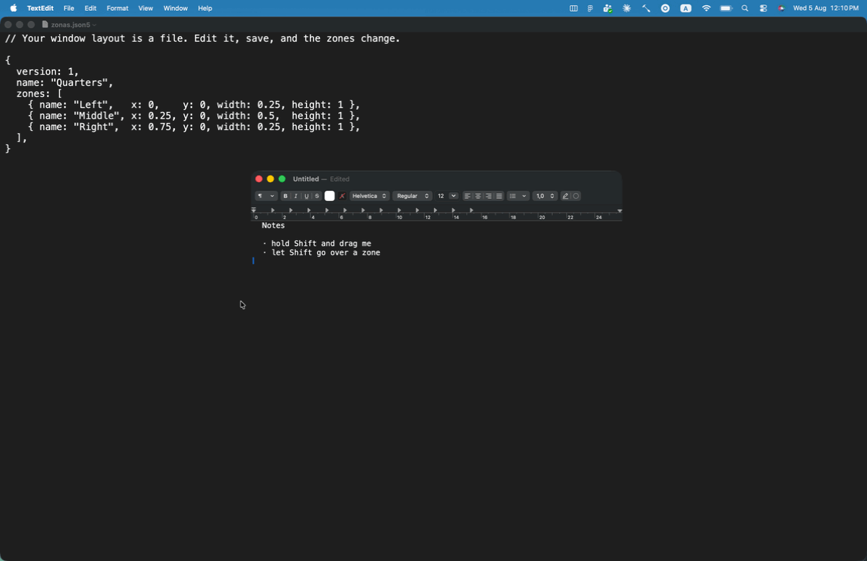Click the left indent marker on the ruler
The height and width of the screenshot is (561, 867).
coord(254,211)
